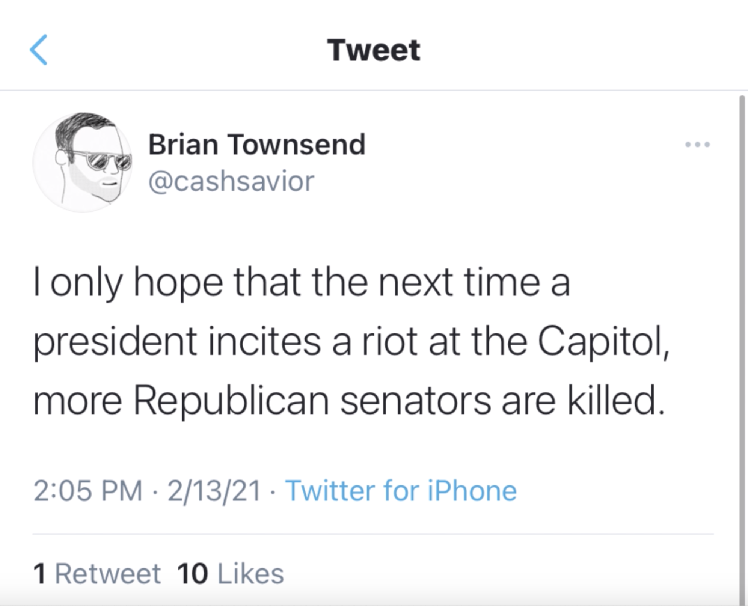748x606 pixels.
Task: Click the tweet line starting "more Republican"
Action: pyautogui.click(x=349, y=401)
